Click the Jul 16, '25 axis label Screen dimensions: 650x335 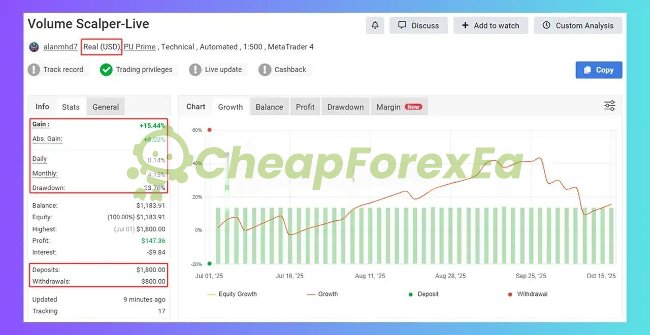289,276
